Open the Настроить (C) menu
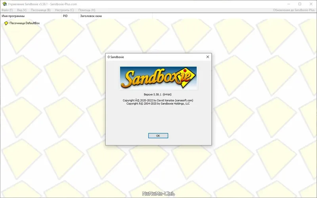 (65, 10)
